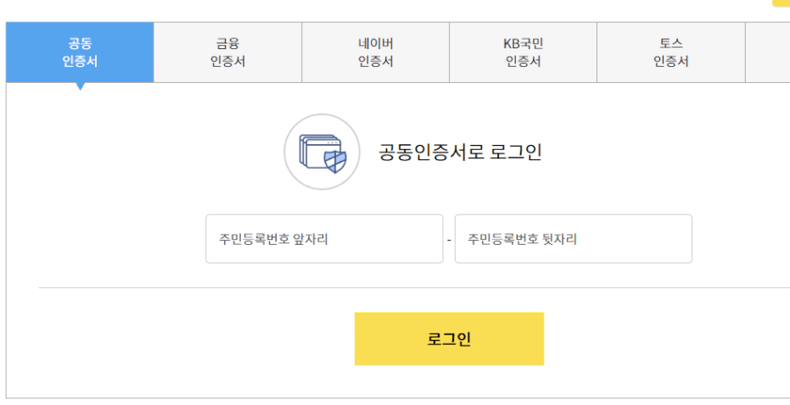
Task: Click the 공동인증서로 로그인 heading text
Action: pos(460,153)
